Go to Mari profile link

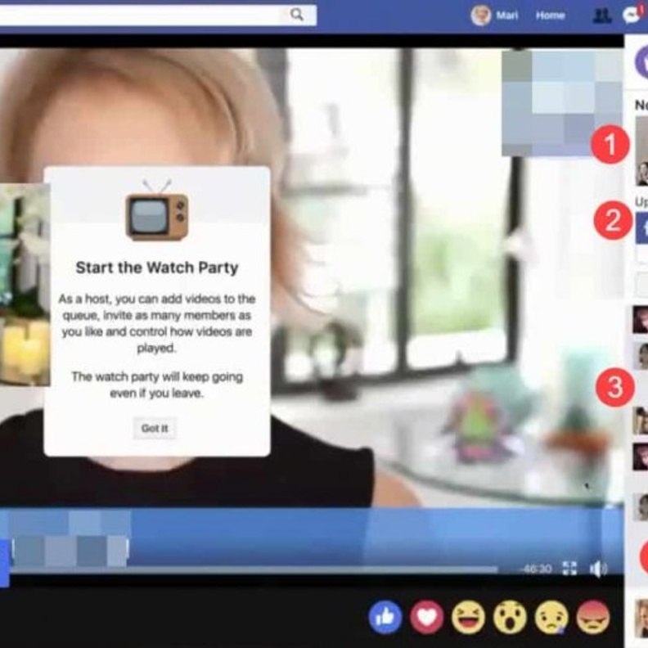(506, 16)
